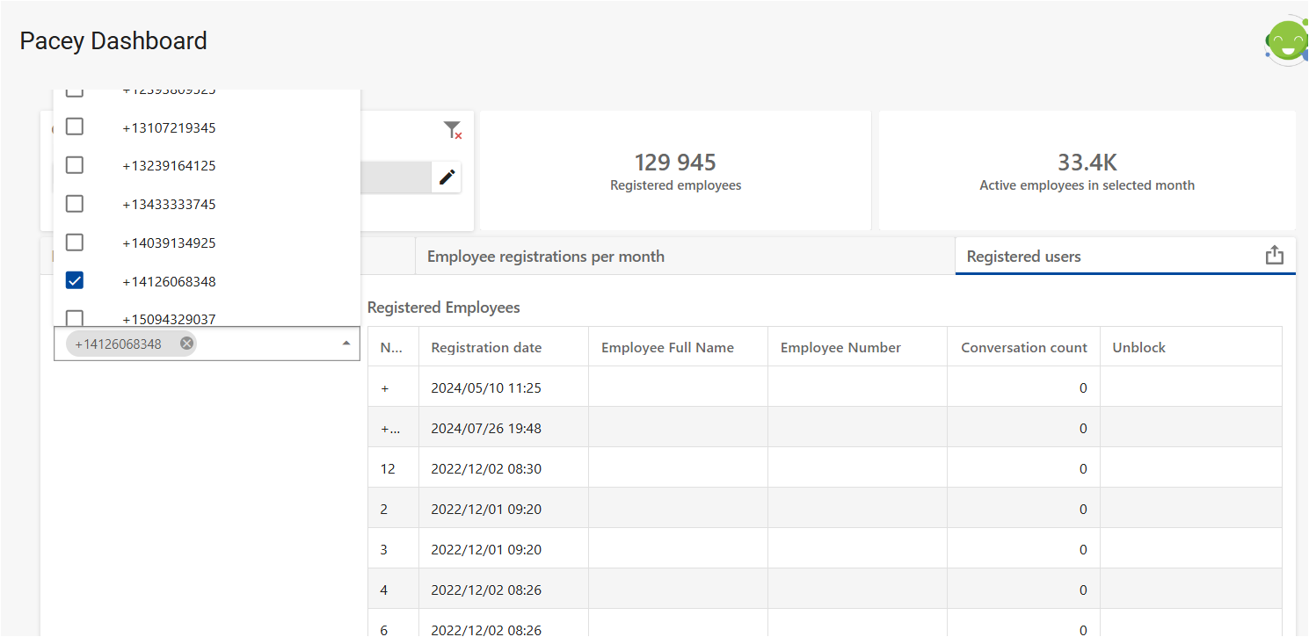Collapse the phone number dropdown arrow
Screen dimensions: 1309x637
point(346,344)
